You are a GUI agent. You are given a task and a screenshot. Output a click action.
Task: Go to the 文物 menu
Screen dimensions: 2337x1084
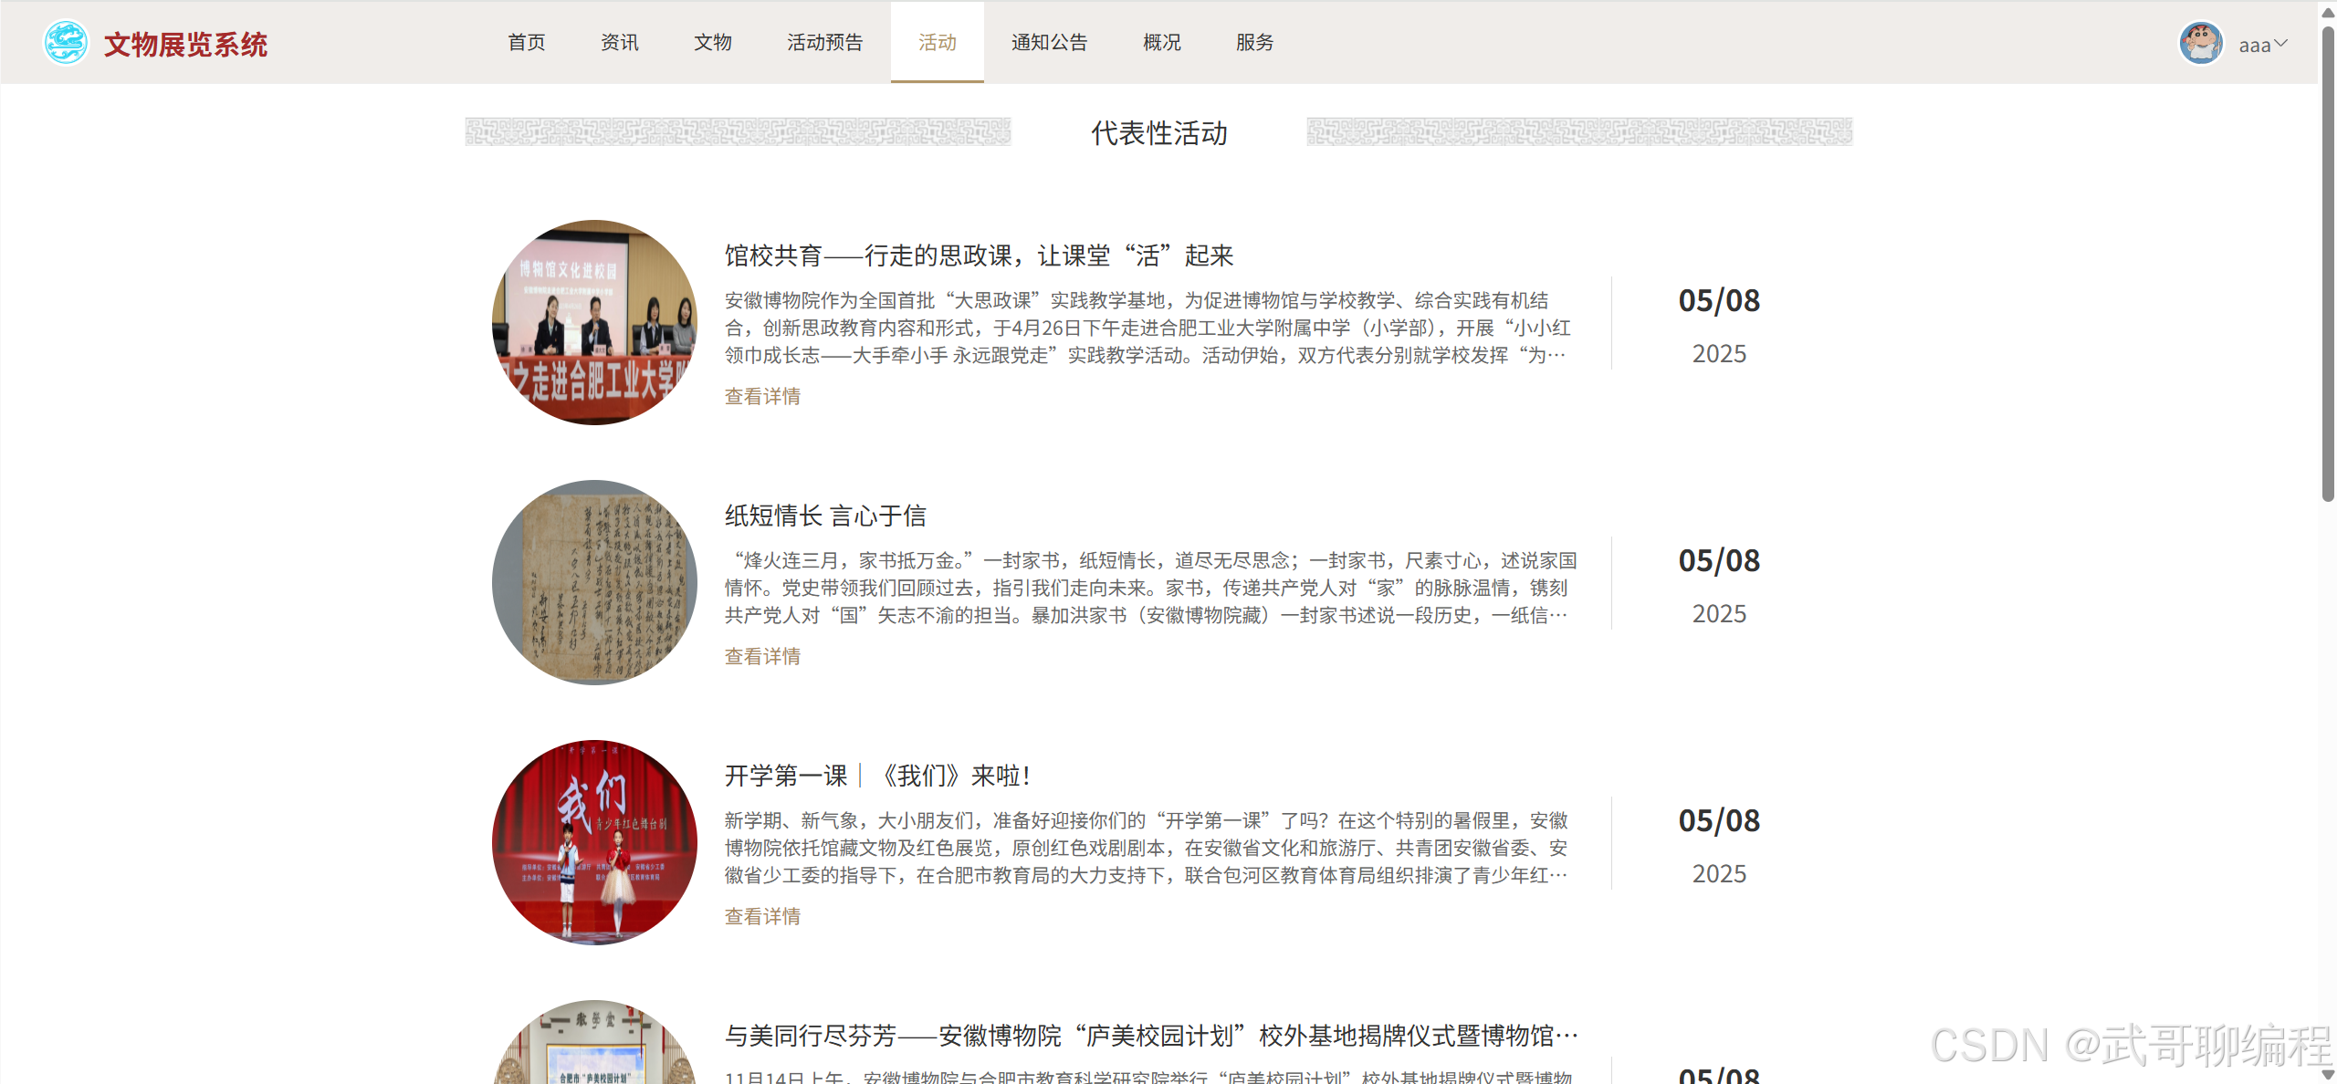click(712, 43)
